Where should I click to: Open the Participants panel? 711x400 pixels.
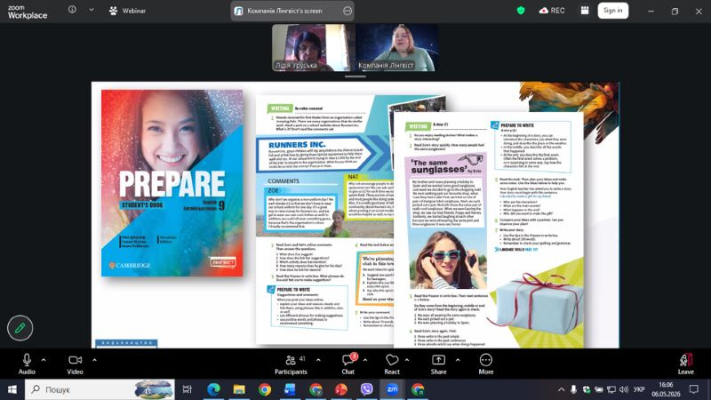coord(291,364)
